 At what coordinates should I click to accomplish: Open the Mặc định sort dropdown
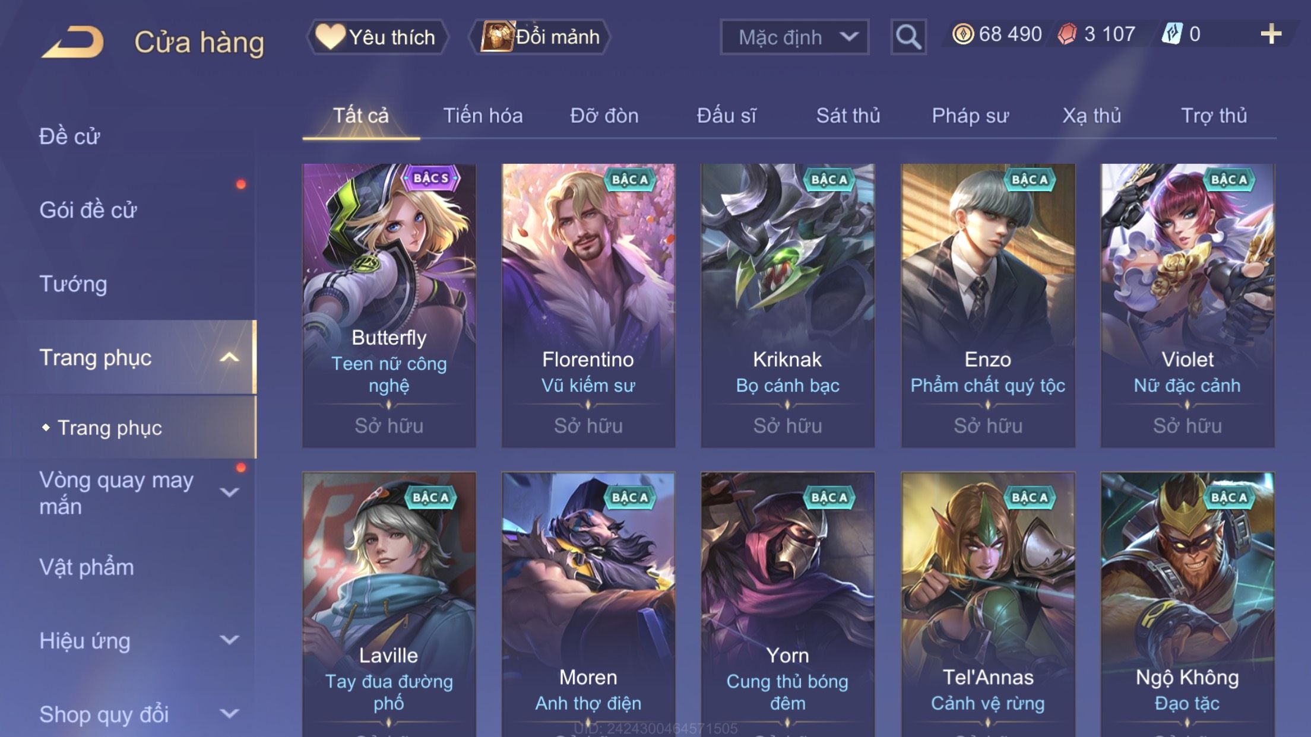(x=794, y=37)
